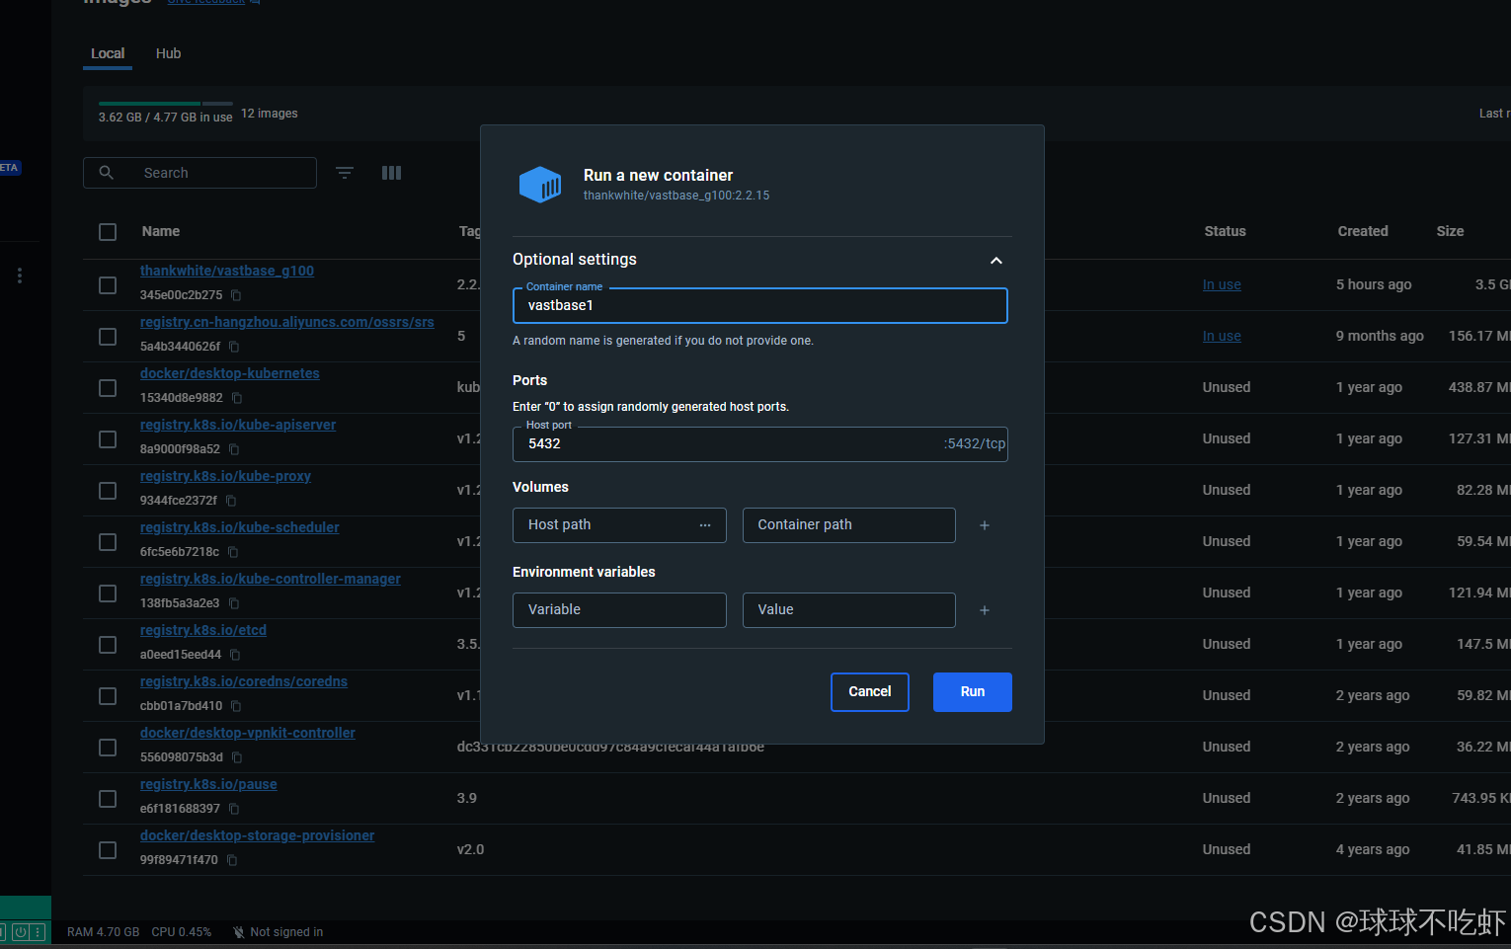Copy image ID a0eed15eed44
The width and height of the screenshot is (1511, 949).
pyautogui.click(x=235, y=655)
